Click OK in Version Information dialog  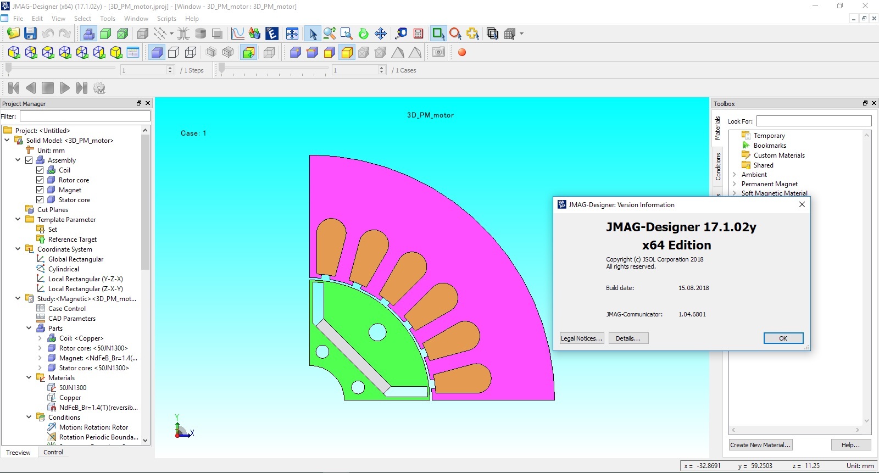pyautogui.click(x=783, y=338)
